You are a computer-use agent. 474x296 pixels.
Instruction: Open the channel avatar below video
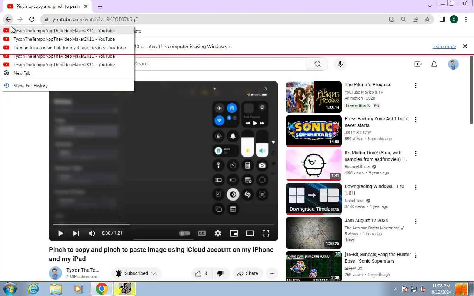[56, 273]
